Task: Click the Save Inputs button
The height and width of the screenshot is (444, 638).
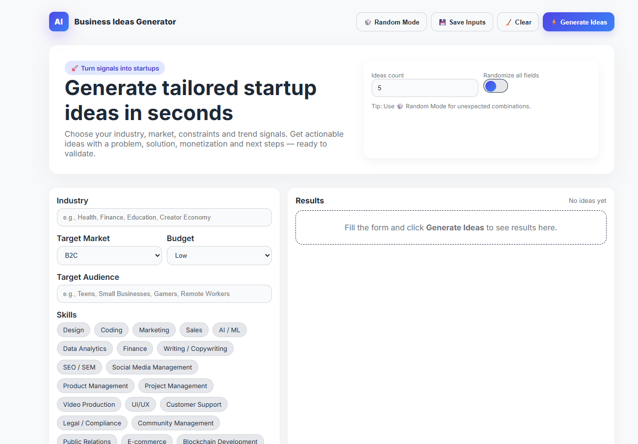Action: [x=462, y=22]
